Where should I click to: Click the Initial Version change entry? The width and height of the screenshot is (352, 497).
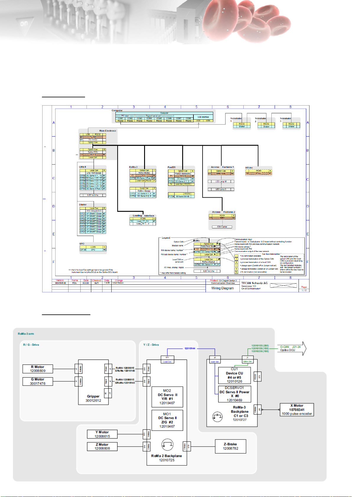pos(118,283)
